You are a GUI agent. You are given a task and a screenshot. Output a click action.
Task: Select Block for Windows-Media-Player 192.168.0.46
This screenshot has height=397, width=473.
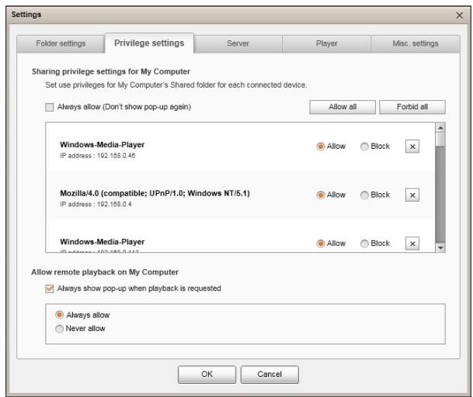coord(364,147)
